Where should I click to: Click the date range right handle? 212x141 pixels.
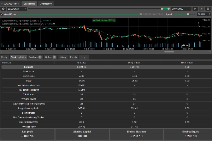click(169, 9)
